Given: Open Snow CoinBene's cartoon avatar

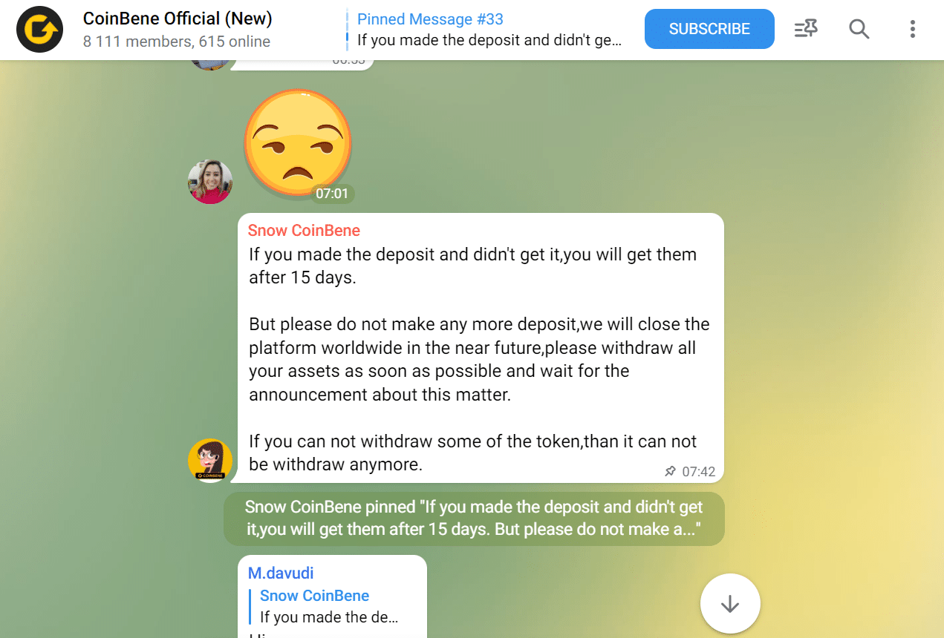Looking at the screenshot, I should (210, 461).
